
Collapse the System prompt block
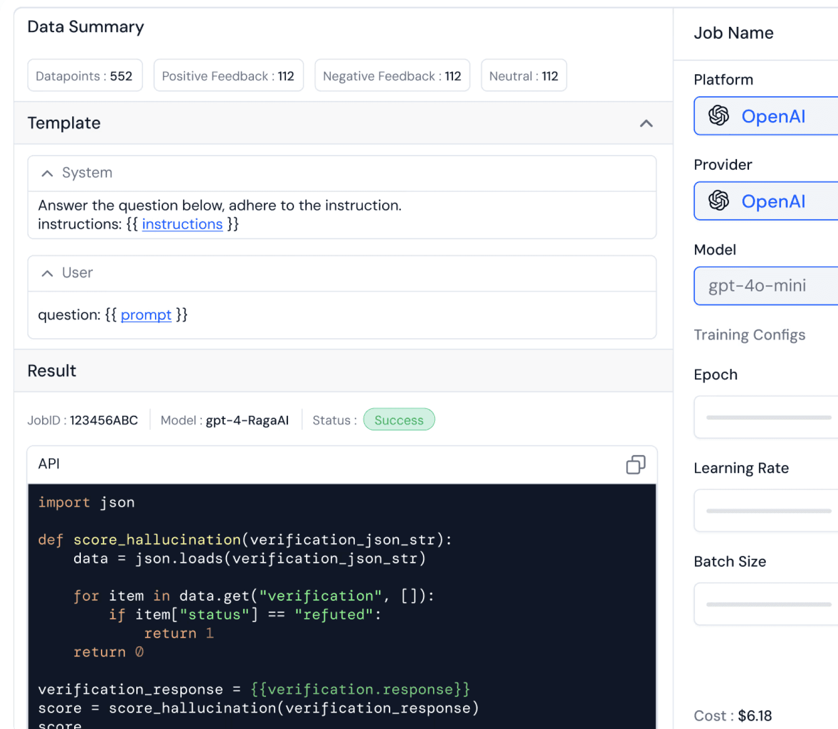pyautogui.click(x=47, y=173)
